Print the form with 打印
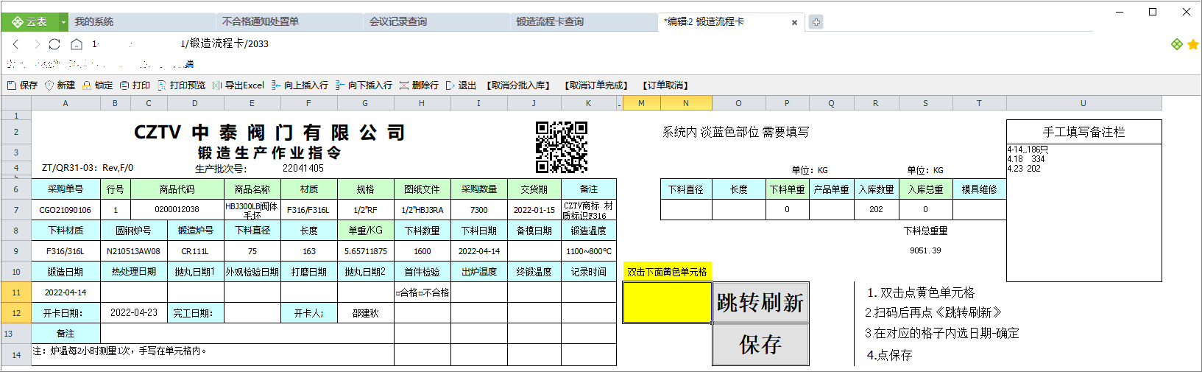 [x=135, y=85]
